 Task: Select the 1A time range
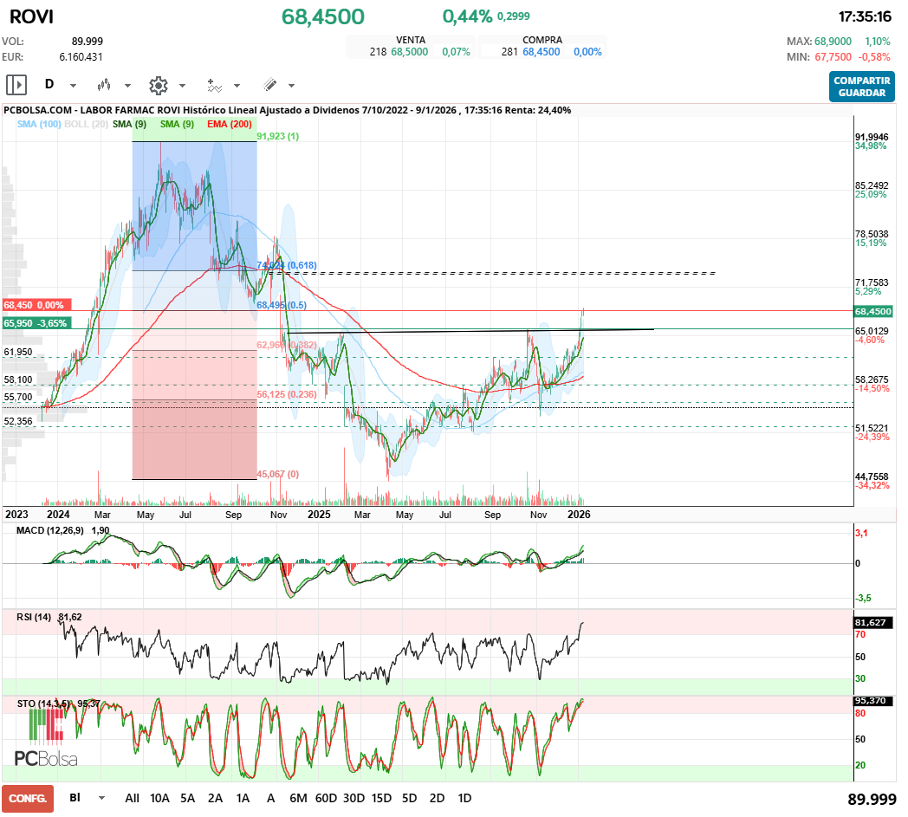click(x=243, y=798)
